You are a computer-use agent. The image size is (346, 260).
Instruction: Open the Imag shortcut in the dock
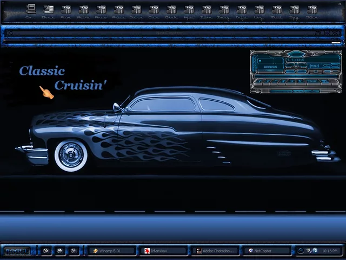click(x=224, y=9)
